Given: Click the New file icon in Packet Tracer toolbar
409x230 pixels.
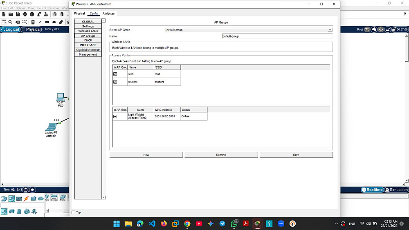Looking at the screenshot, I should coord(4,14).
